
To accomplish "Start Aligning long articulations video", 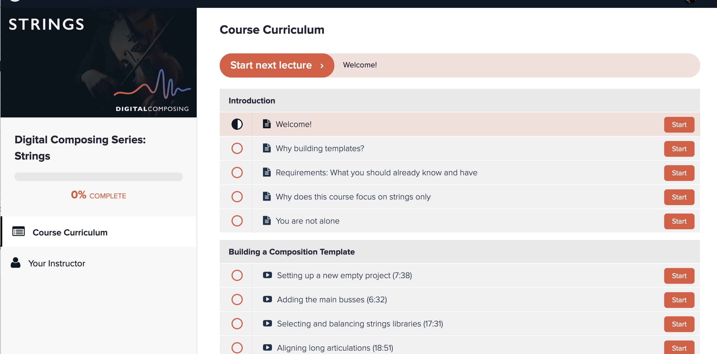I will click(x=679, y=348).
